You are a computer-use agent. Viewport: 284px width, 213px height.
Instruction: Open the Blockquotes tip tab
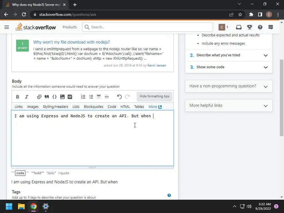(93, 107)
